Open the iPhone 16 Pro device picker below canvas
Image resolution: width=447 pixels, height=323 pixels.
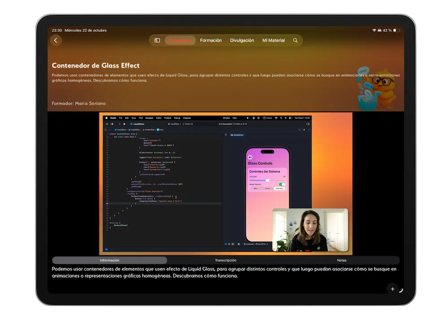[256, 244]
